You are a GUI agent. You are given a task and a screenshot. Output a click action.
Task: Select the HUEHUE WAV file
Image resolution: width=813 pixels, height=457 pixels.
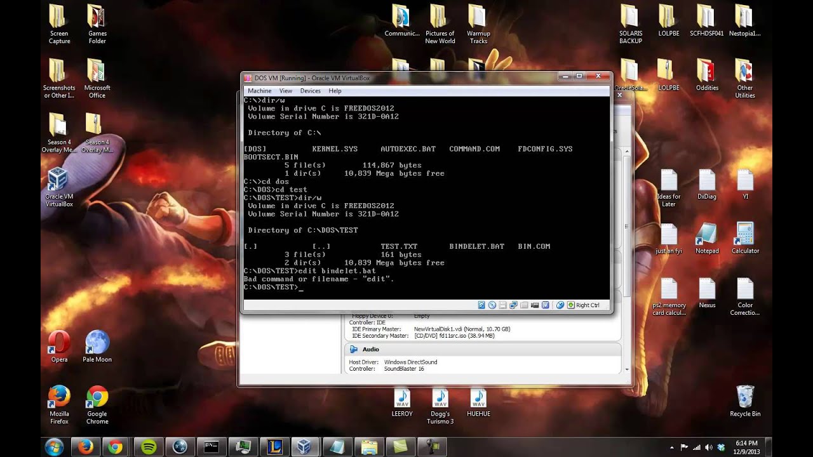tap(478, 402)
